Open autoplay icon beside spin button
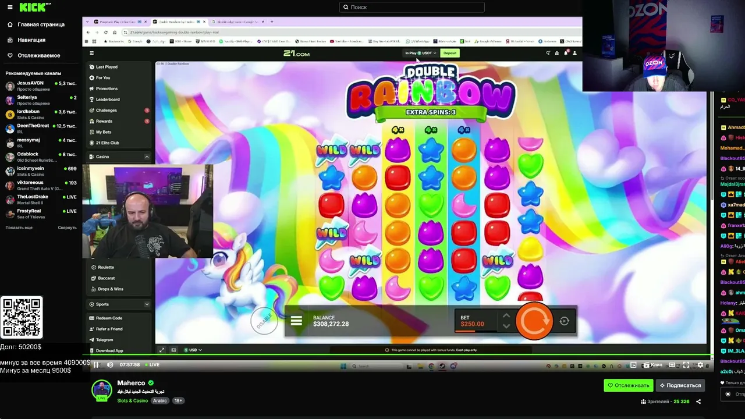 point(564,321)
